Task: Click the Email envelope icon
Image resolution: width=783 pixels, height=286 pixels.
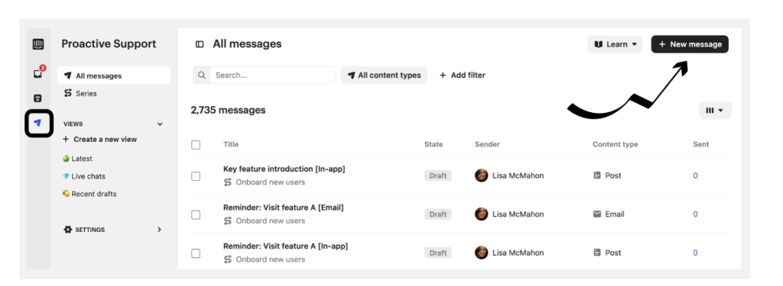Action: coord(597,214)
